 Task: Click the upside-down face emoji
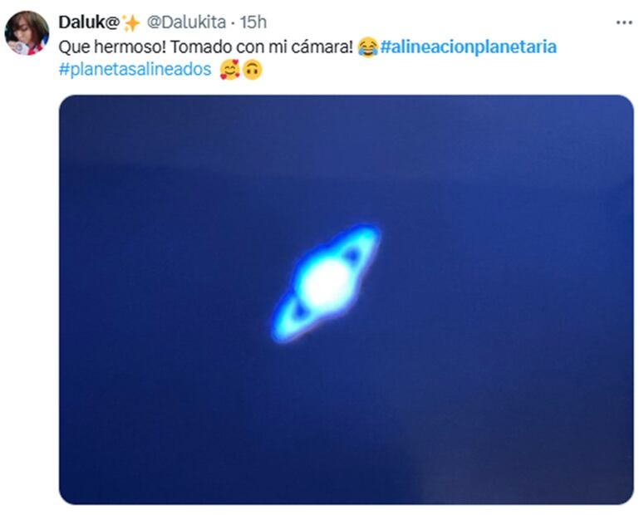[x=252, y=70]
